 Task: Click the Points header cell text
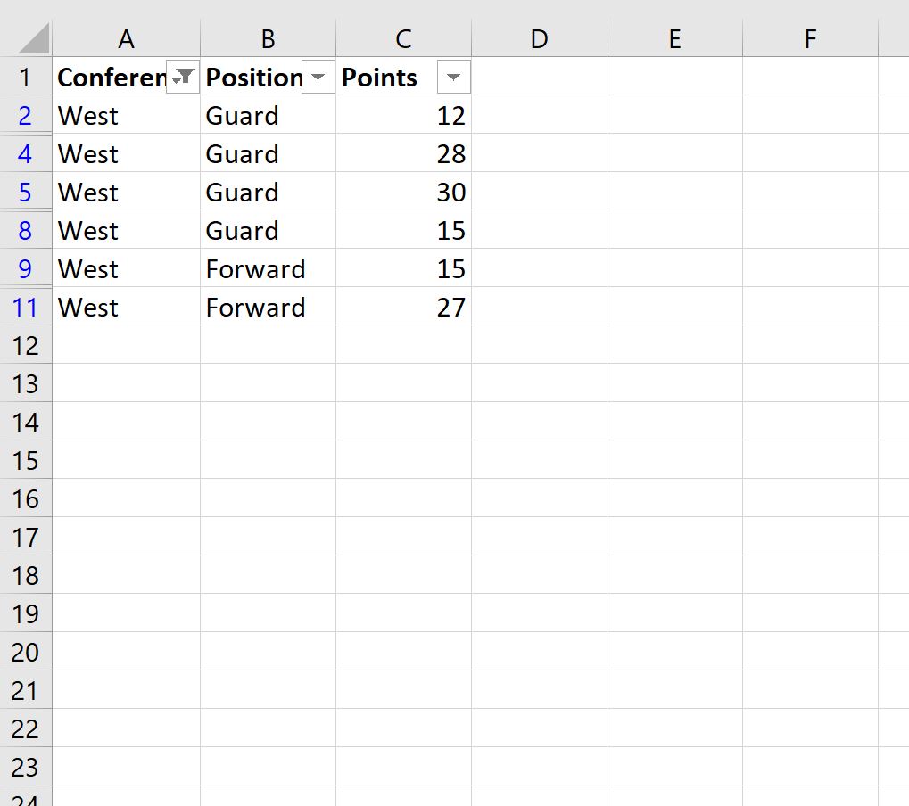[x=379, y=78]
